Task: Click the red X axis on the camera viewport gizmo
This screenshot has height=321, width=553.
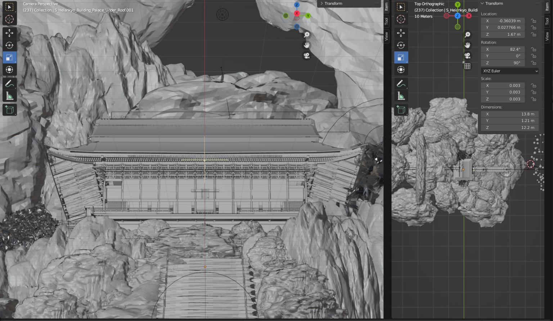Action: pos(297,13)
